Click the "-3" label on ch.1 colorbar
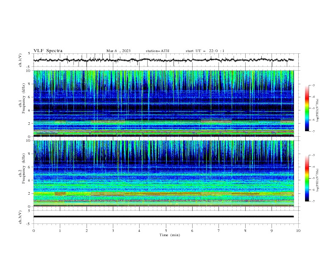 coord(313,85)
